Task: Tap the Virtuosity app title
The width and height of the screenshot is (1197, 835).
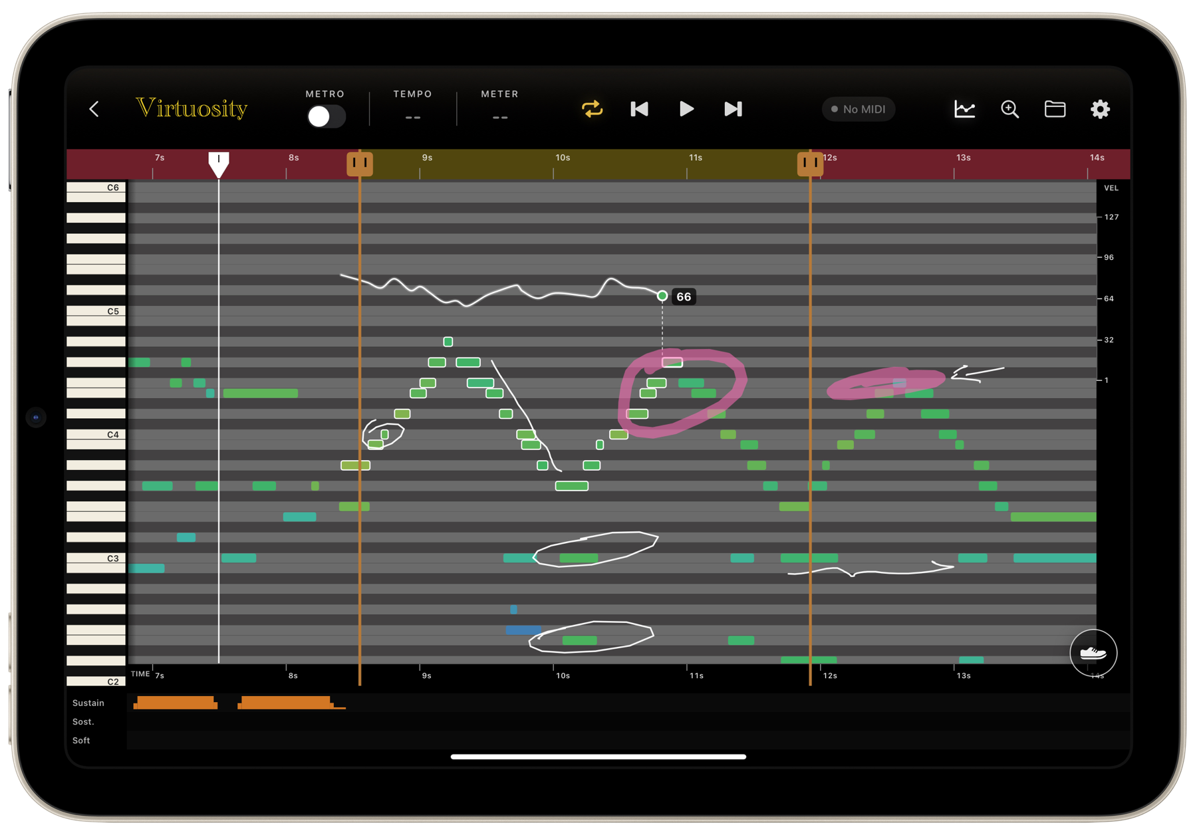Action: (x=192, y=108)
